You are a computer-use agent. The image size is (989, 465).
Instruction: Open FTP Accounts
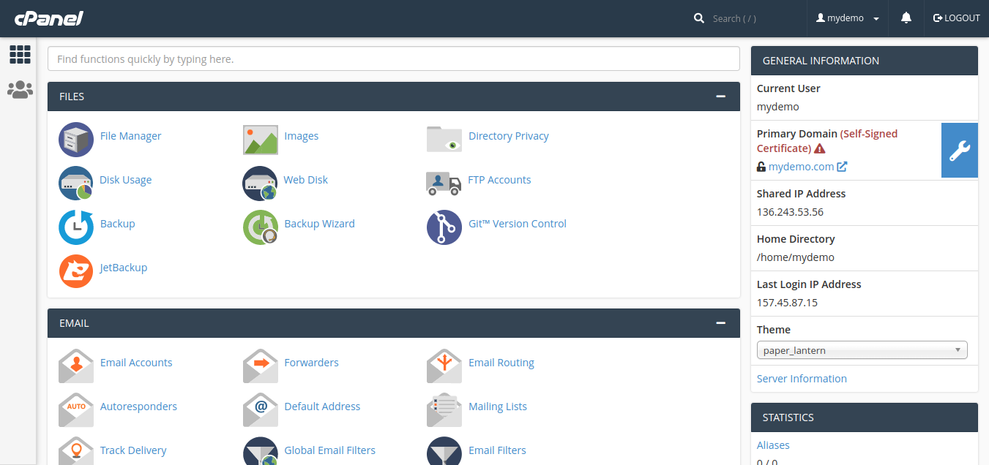pyautogui.click(x=499, y=180)
